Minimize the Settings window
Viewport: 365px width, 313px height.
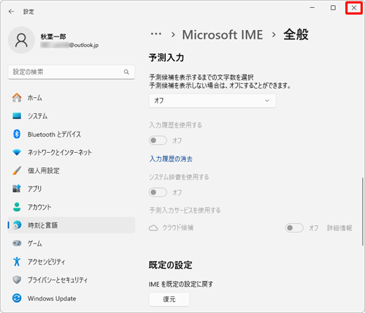[x=312, y=8]
